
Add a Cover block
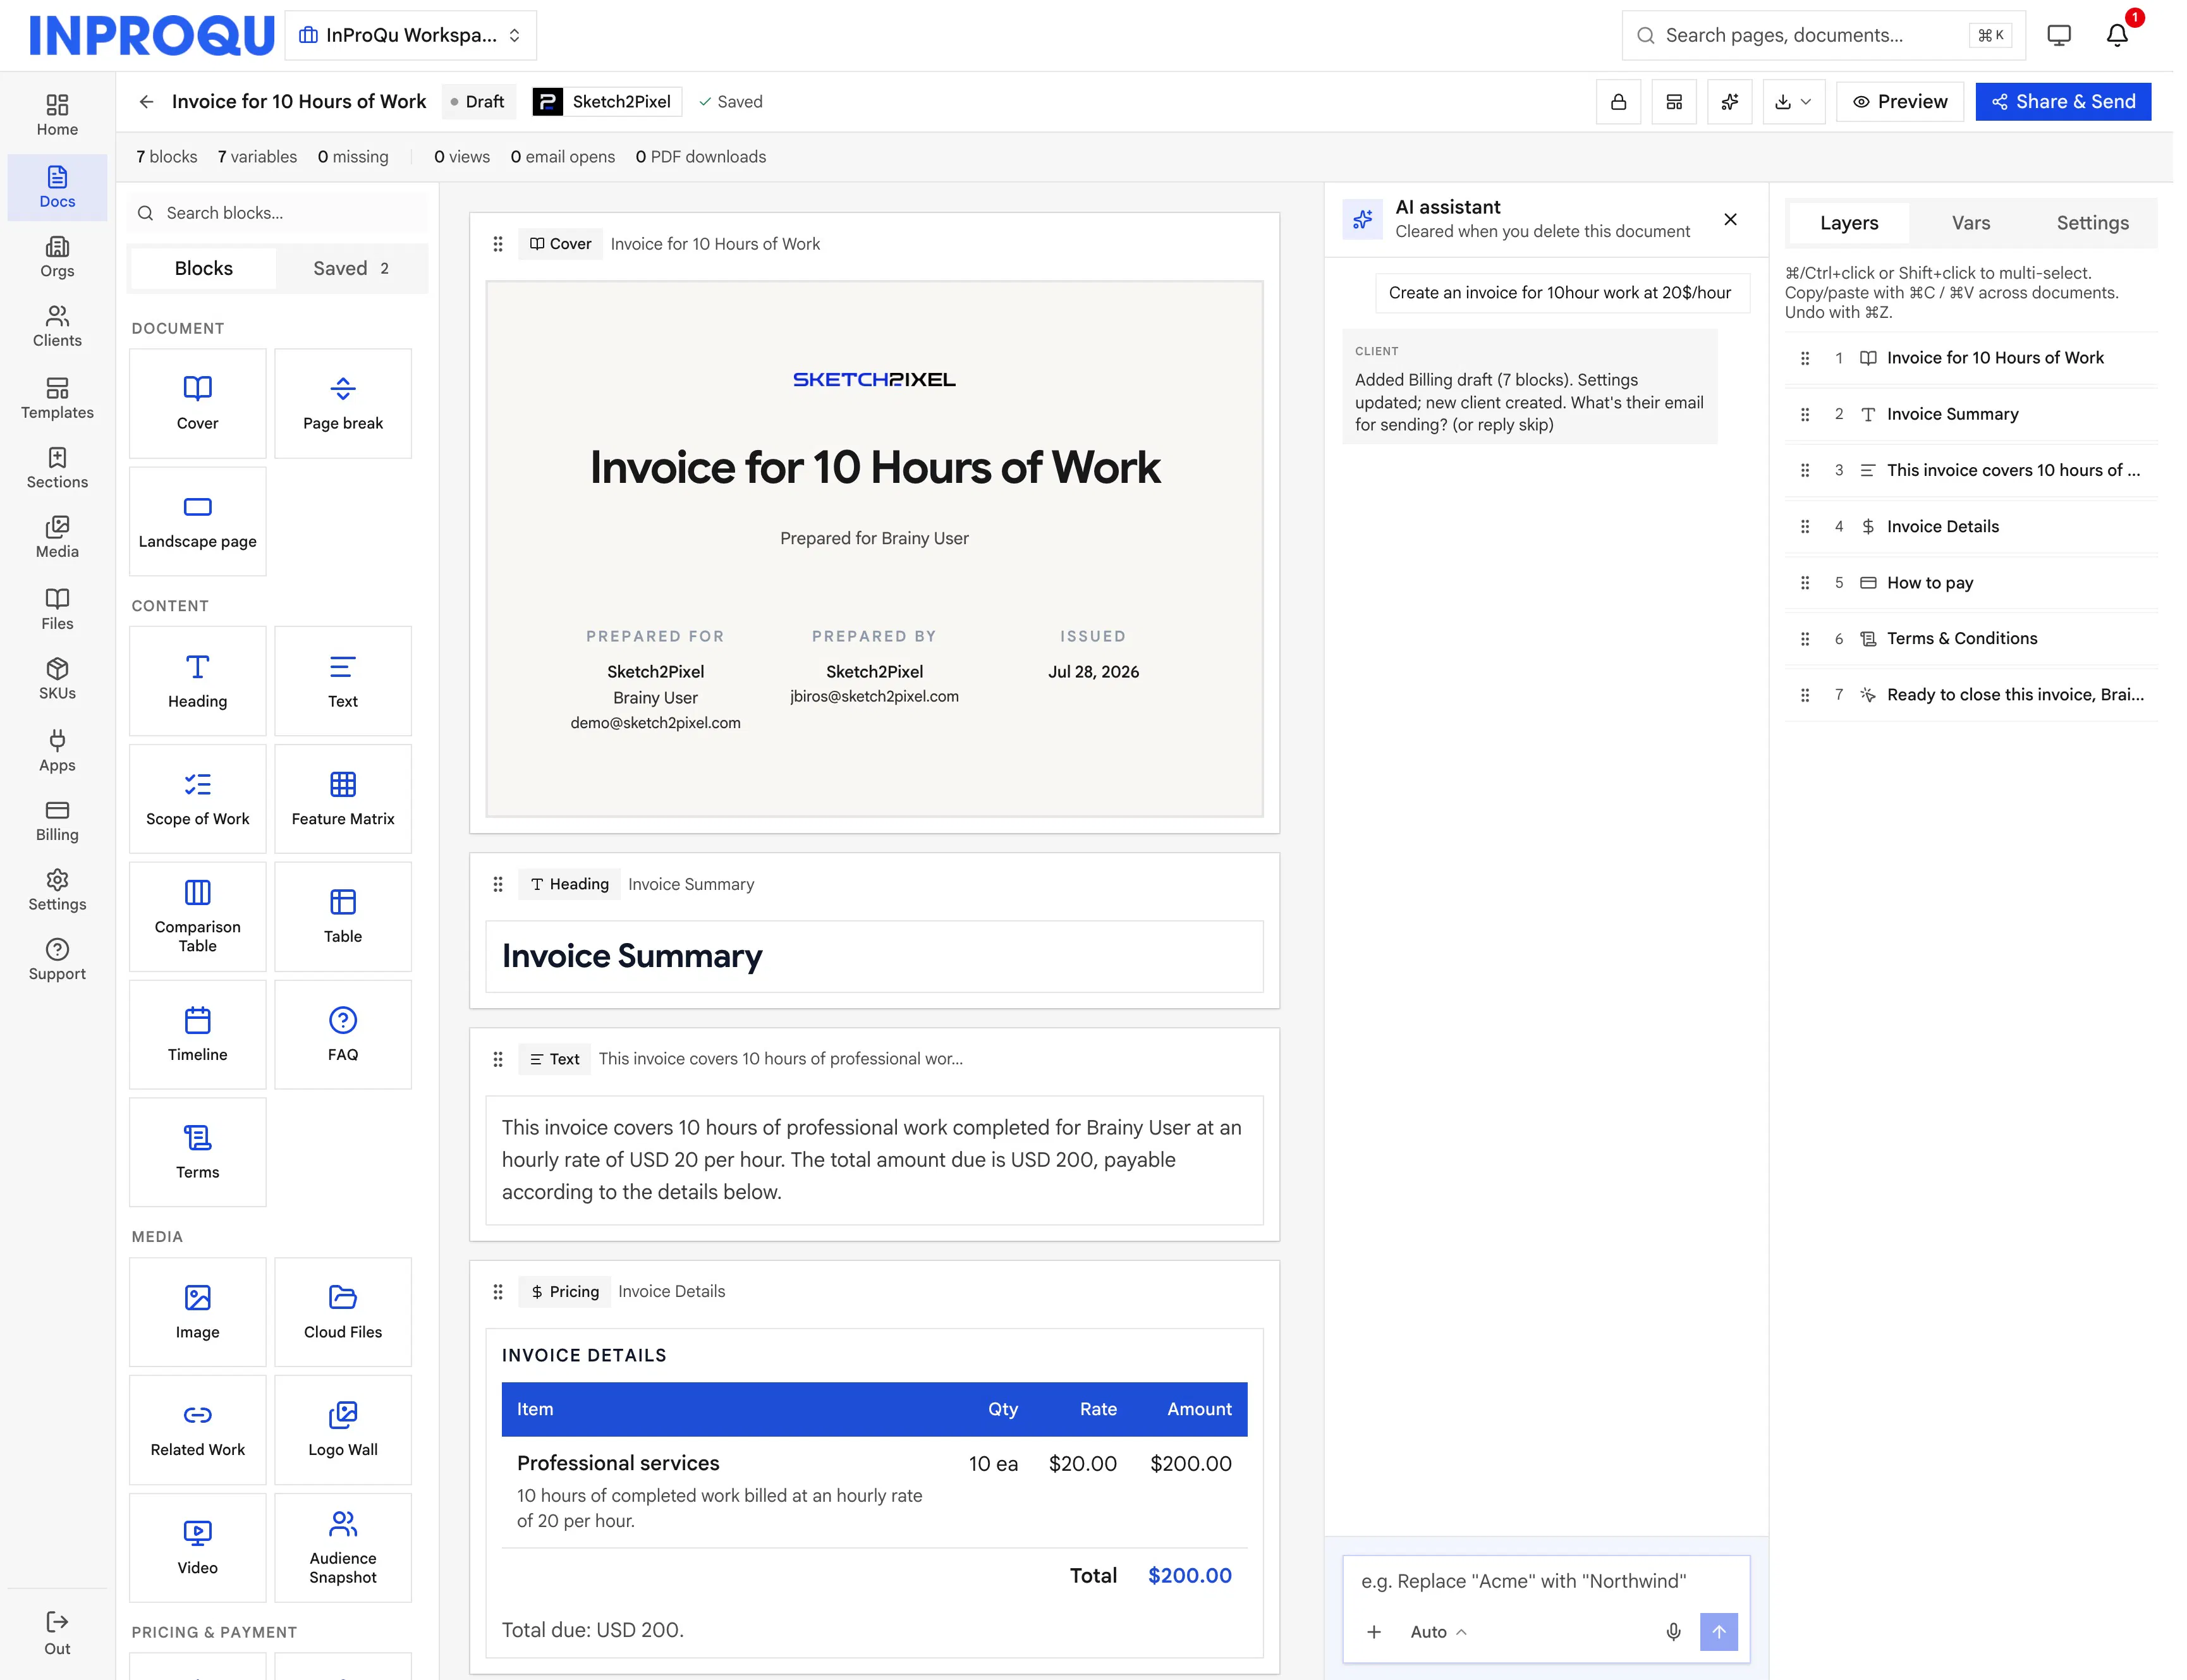tap(198, 403)
